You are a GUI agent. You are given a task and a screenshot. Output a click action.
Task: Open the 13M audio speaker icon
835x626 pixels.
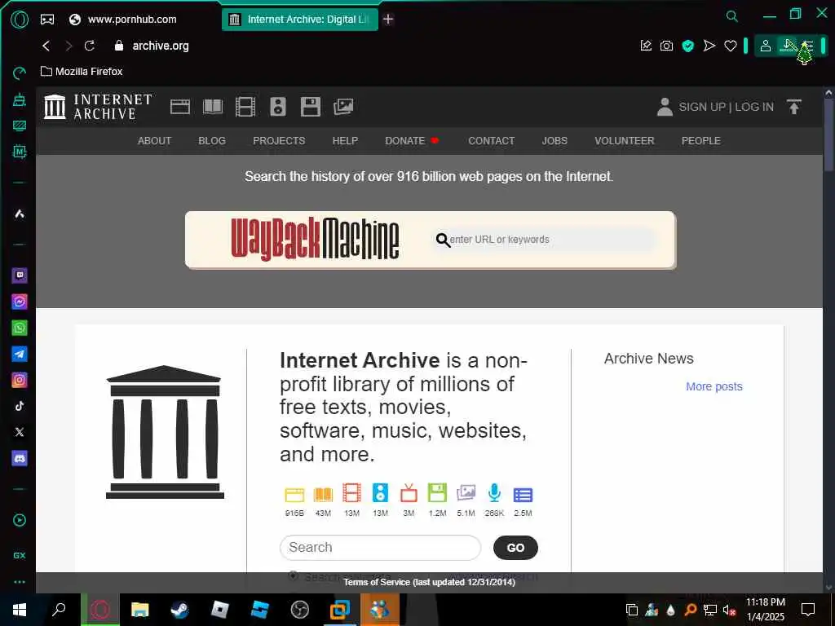(x=380, y=493)
